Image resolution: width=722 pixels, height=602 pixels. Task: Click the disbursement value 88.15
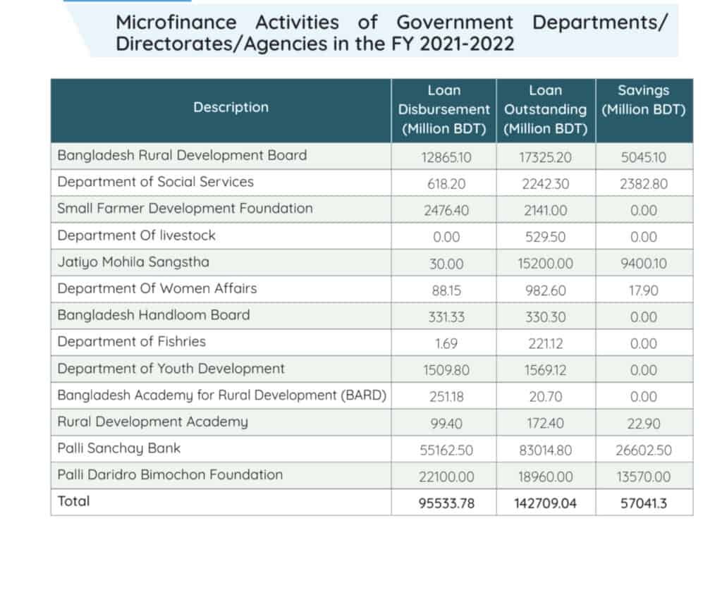point(446,291)
